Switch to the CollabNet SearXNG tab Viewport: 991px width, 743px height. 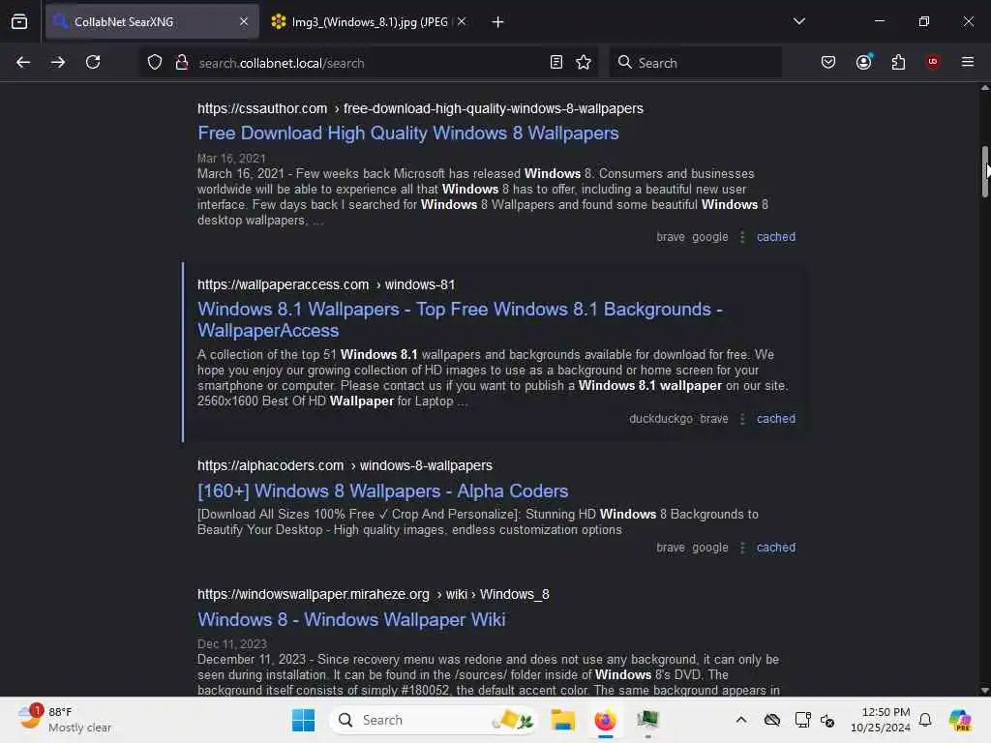click(152, 21)
